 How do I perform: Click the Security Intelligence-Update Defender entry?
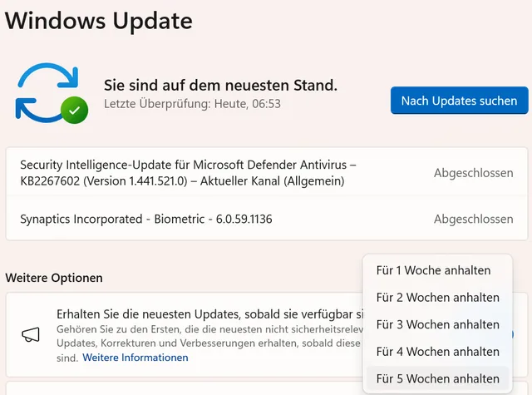click(x=188, y=173)
